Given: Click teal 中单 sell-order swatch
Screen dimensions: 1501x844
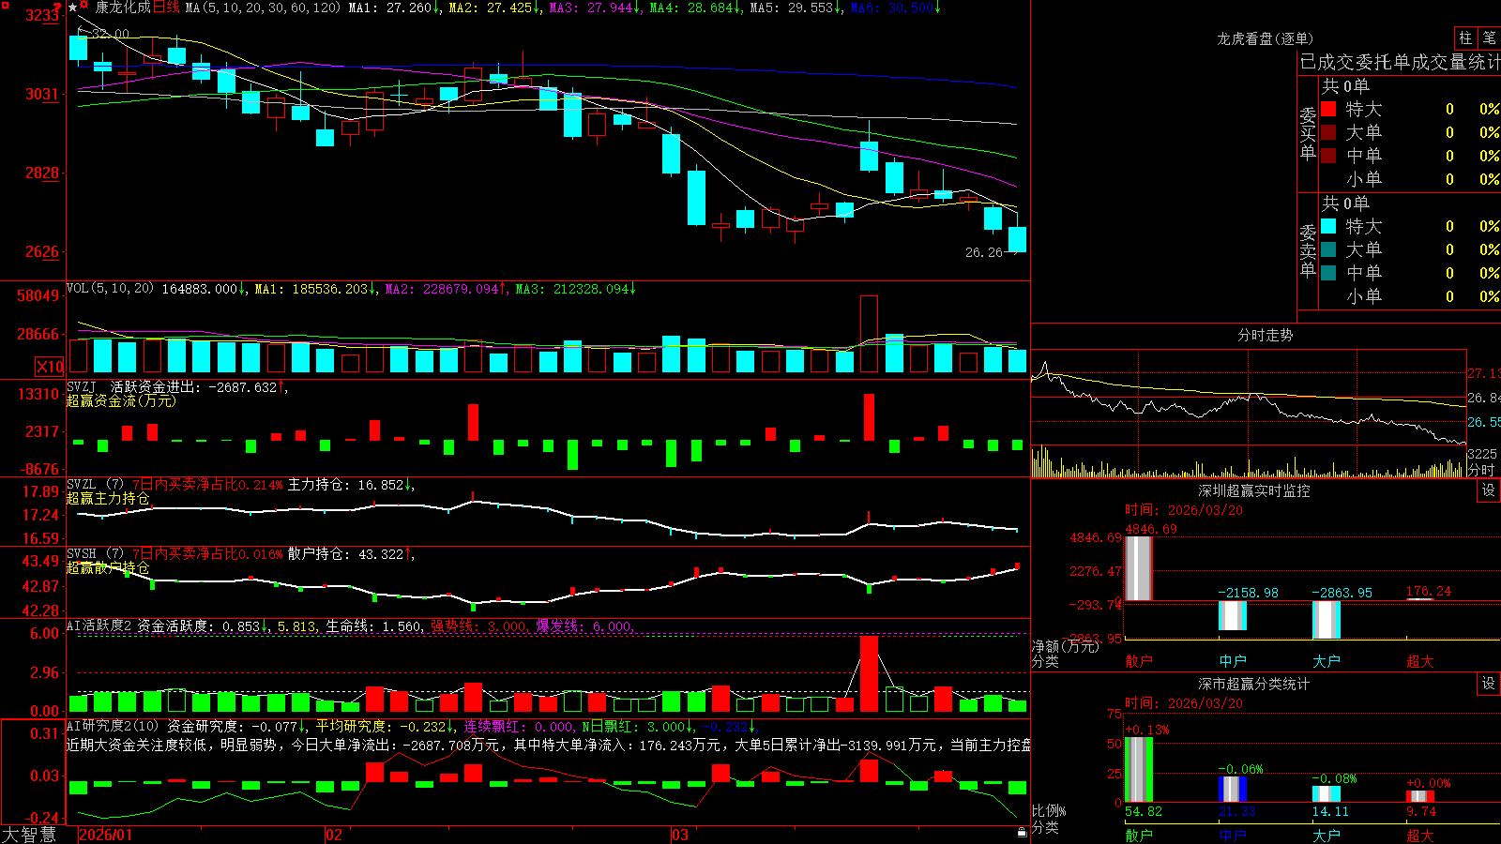Looking at the screenshot, I should 1328,273.
